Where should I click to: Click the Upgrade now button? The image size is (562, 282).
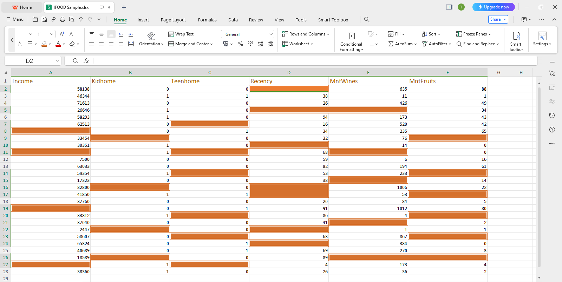pos(494,7)
